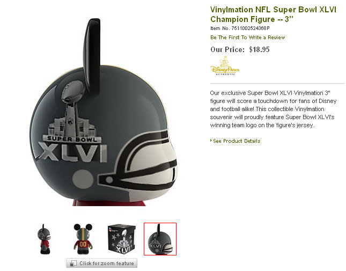Click the Item No. text line

(x=240, y=28)
